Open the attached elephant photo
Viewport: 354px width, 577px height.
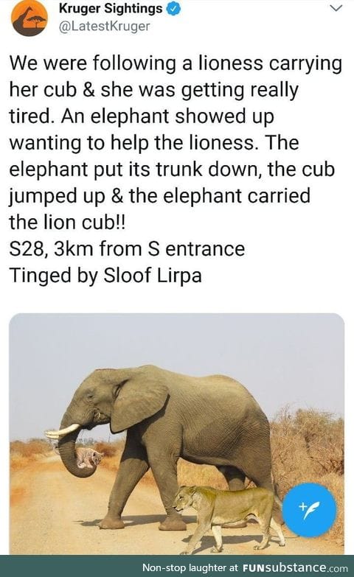(177, 433)
